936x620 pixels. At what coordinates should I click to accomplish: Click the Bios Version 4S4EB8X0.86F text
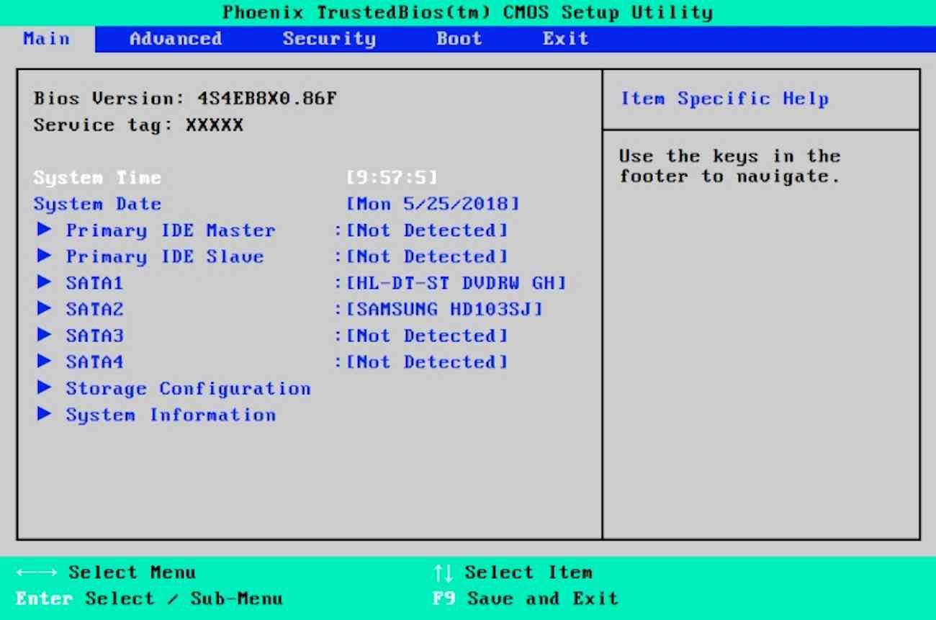coord(185,99)
